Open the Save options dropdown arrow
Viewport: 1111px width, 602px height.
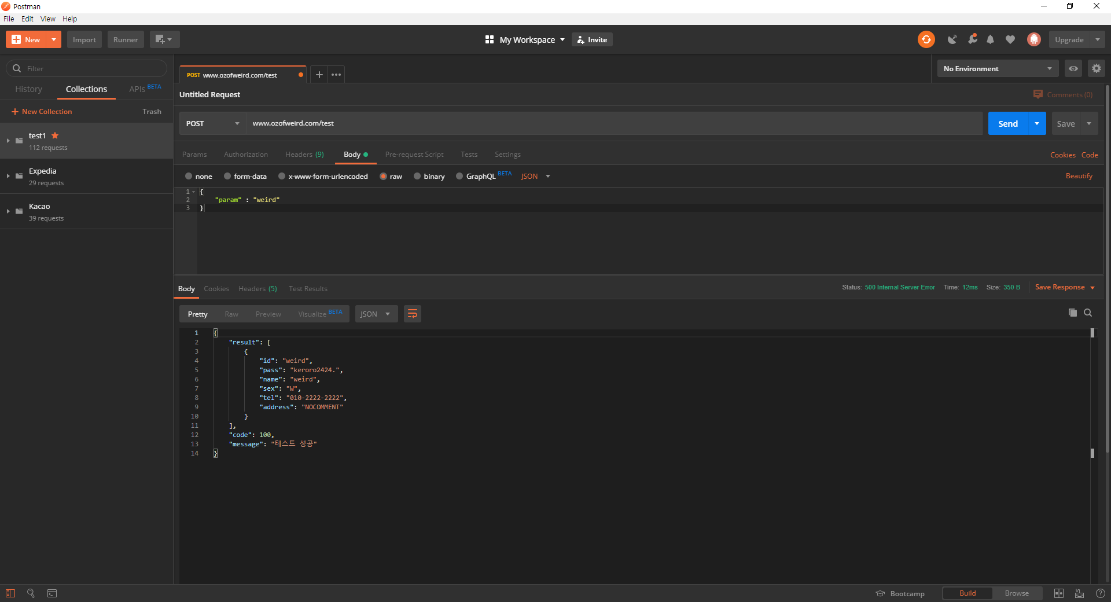pyautogui.click(x=1089, y=123)
